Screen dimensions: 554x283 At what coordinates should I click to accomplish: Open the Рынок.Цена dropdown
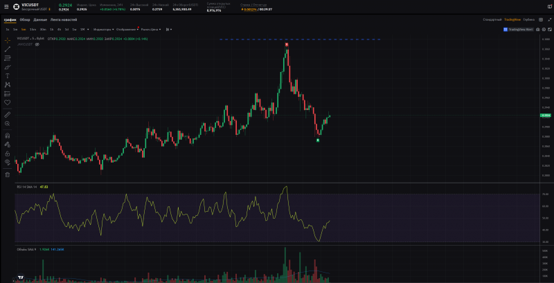click(151, 29)
